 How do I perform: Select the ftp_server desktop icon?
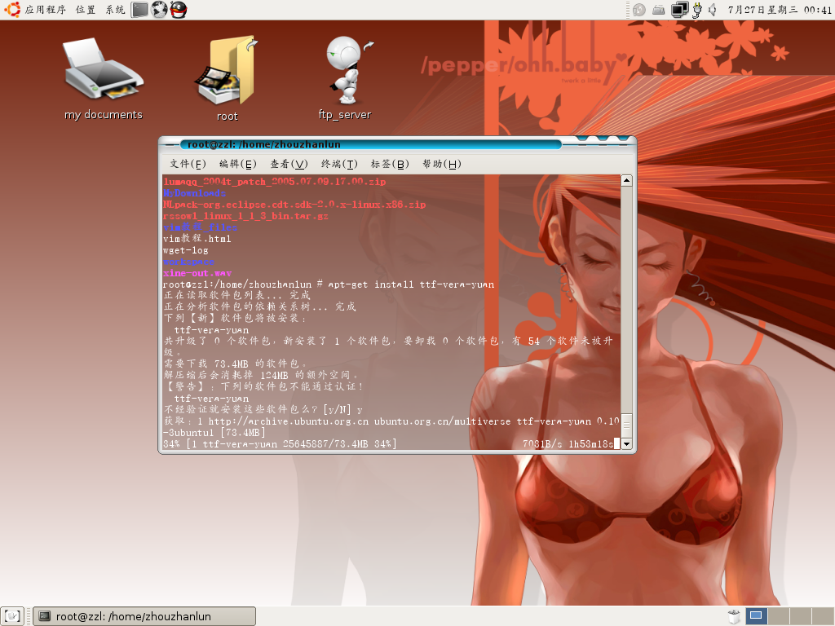point(345,79)
